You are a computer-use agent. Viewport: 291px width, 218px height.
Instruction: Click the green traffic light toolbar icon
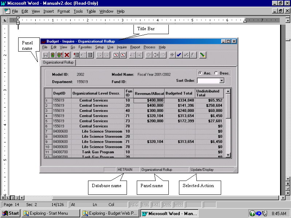tap(53, 55)
